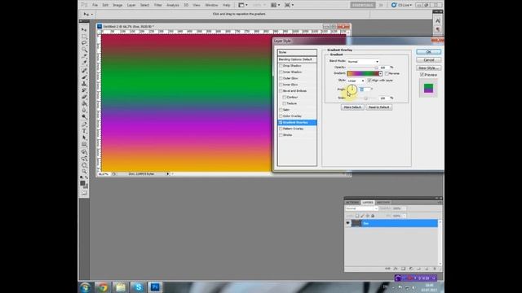Lock layer position icon
Viewport: 522px width, 293px height.
point(368,216)
